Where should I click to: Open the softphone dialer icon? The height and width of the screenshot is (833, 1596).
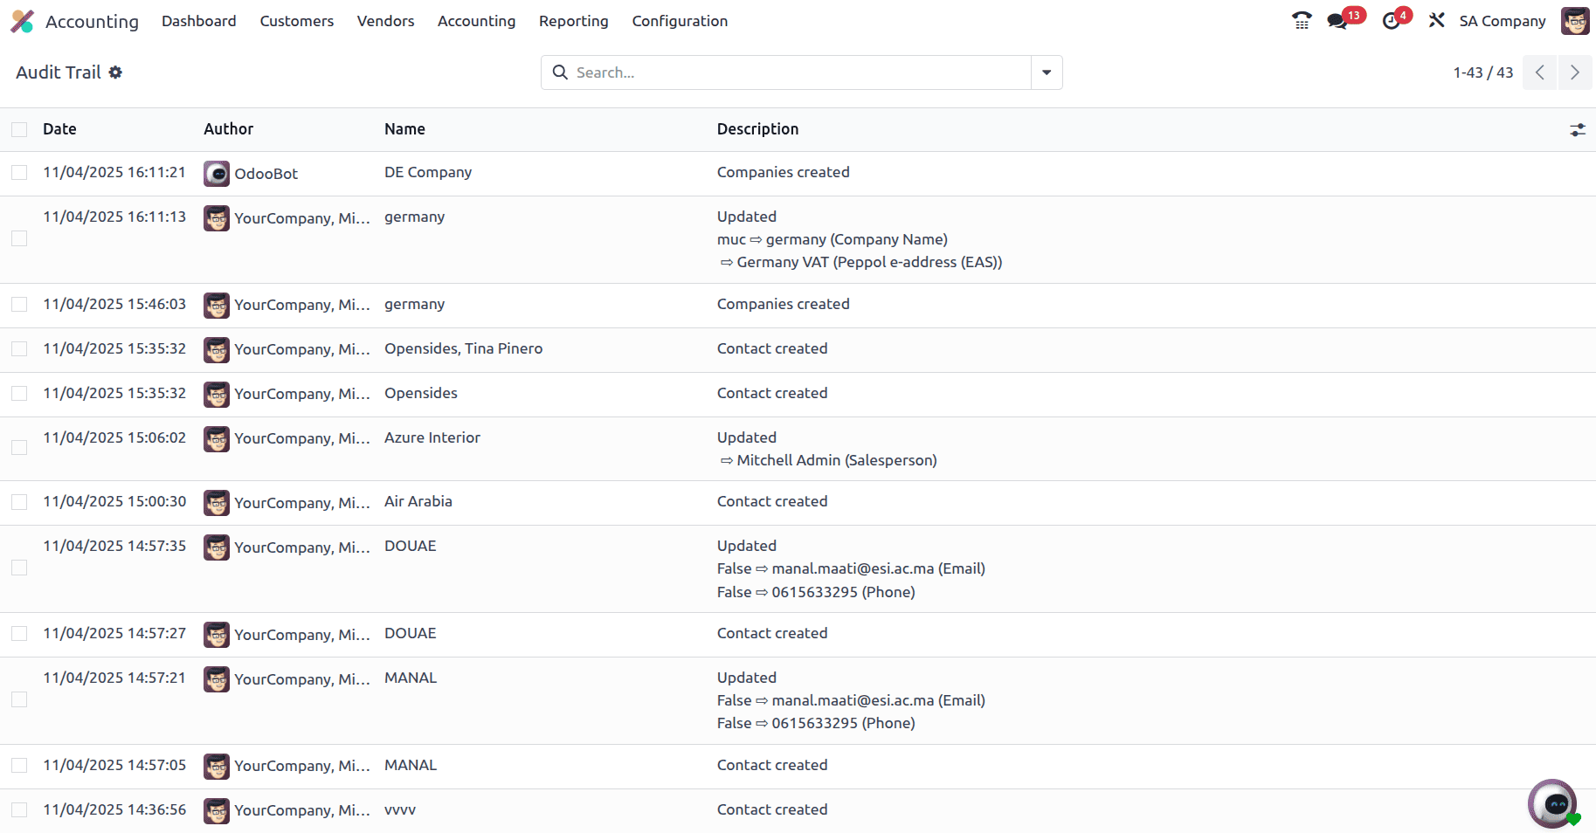pos(1301,19)
